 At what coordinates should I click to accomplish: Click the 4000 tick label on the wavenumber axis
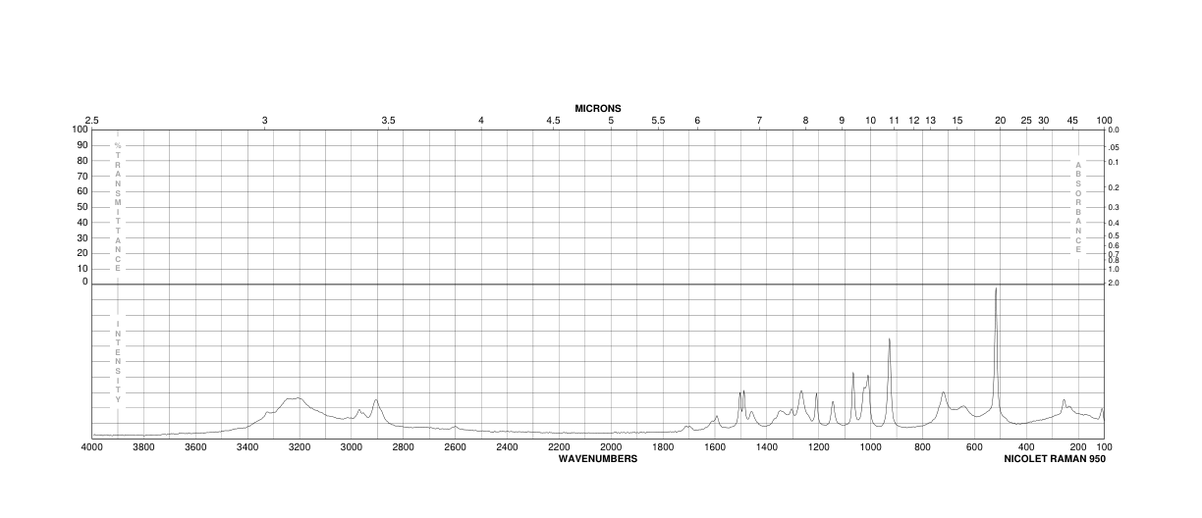(x=91, y=447)
